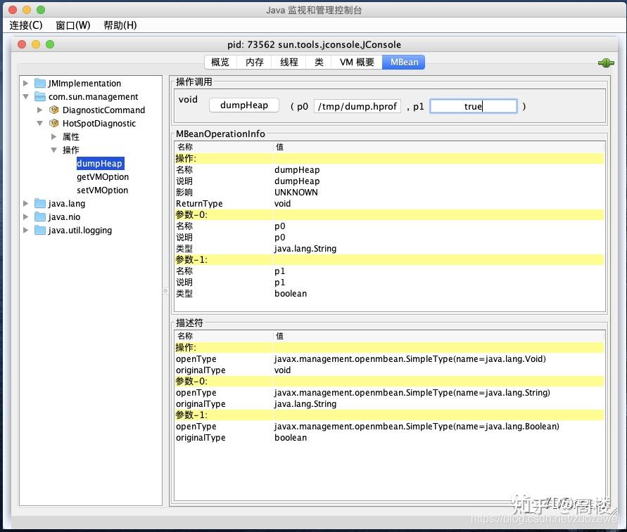Image resolution: width=627 pixels, height=532 pixels.
Task: Switch to the 内存 tab
Action: 253,62
